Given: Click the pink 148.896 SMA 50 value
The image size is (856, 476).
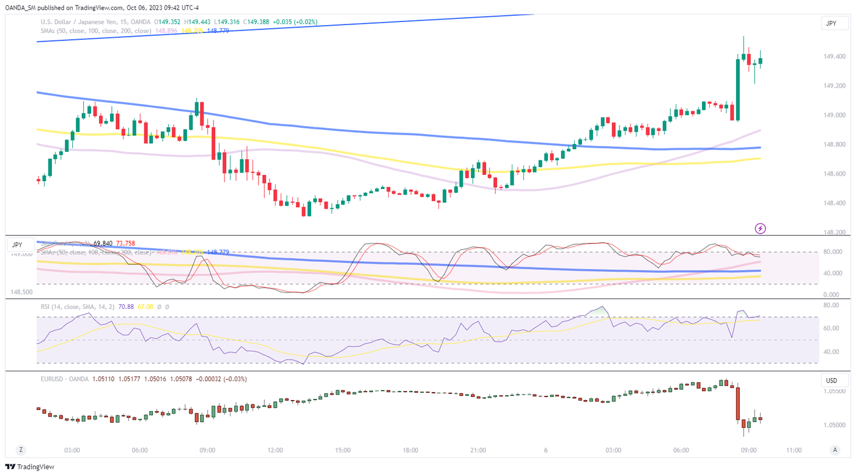Looking at the screenshot, I should (x=167, y=31).
